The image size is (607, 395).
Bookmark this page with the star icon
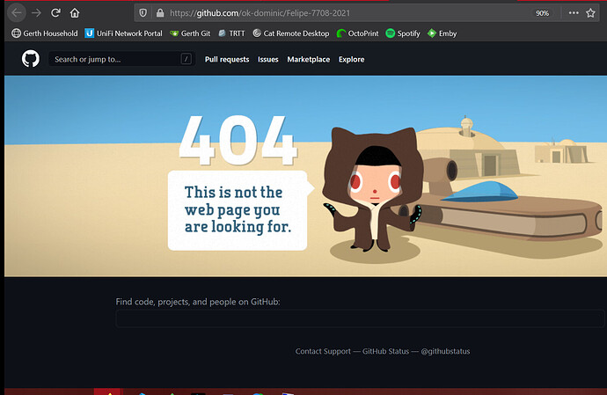[x=590, y=13]
